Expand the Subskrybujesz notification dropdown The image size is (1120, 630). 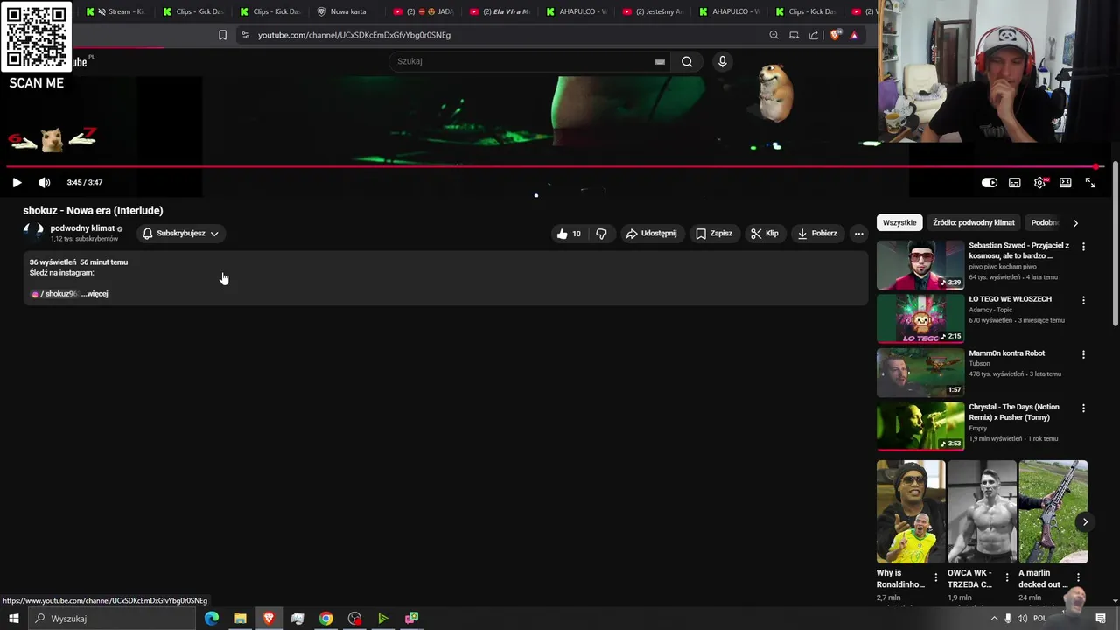[181, 234]
